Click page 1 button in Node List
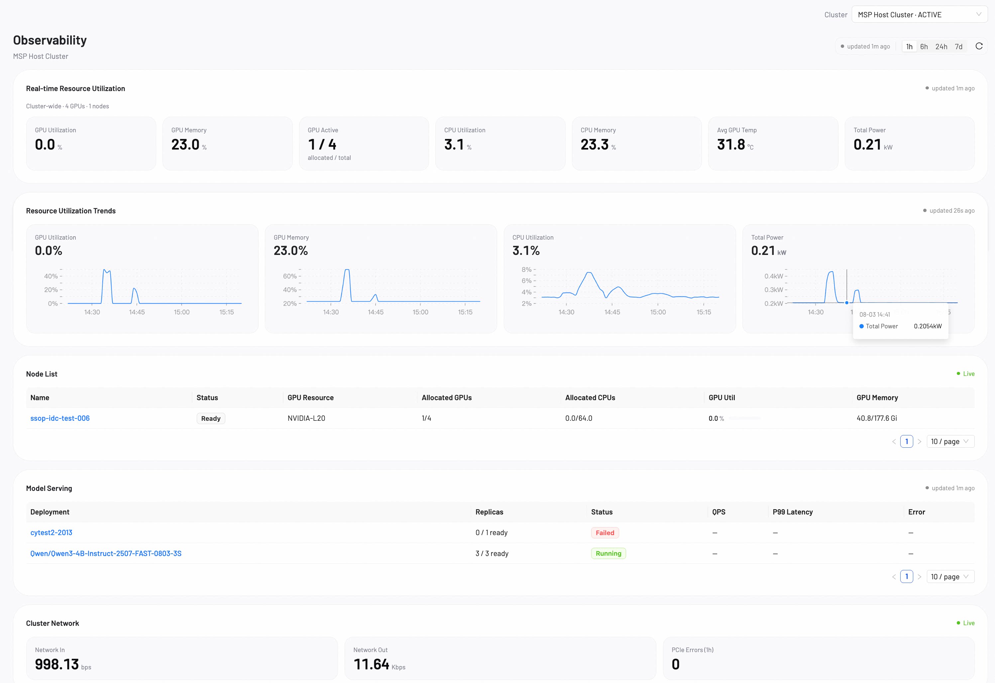The width and height of the screenshot is (995, 683). coord(907,441)
